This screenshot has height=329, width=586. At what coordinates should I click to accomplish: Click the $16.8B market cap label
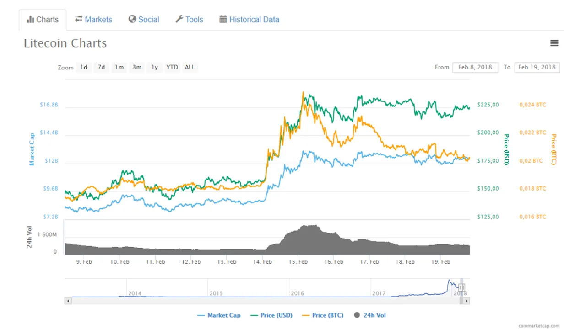point(49,105)
